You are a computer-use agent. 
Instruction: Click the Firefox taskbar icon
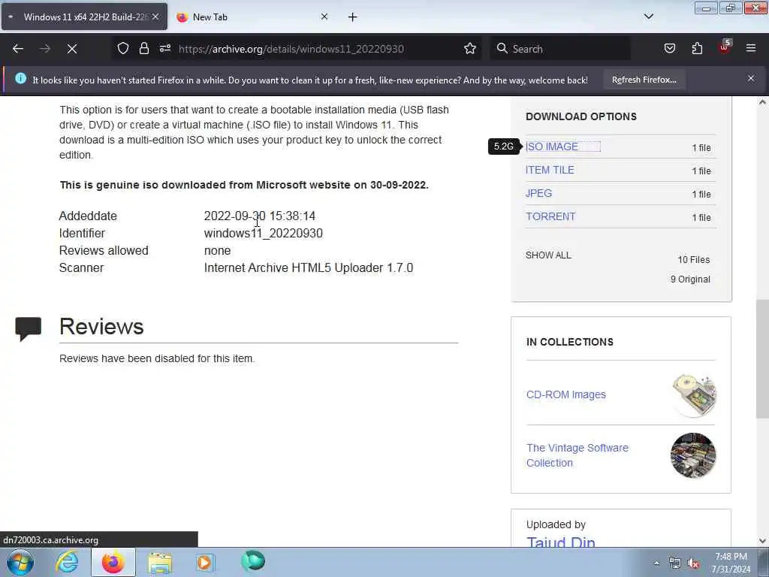click(x=113, y=562)
